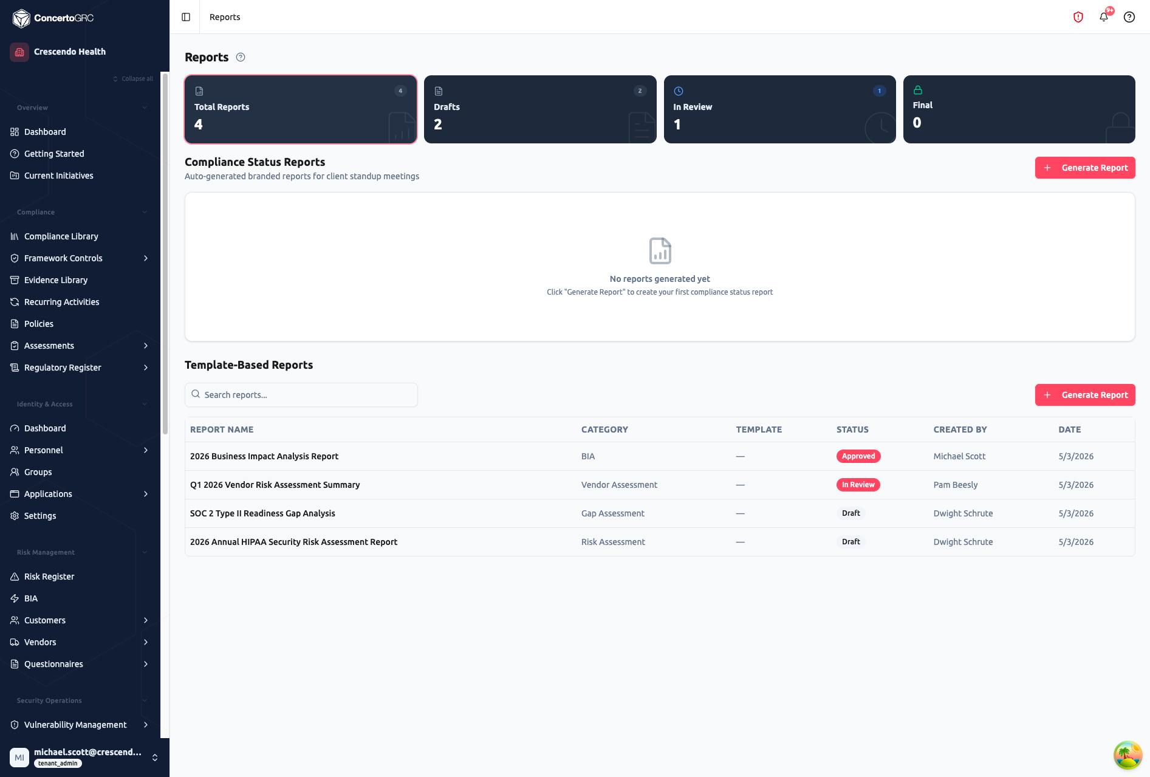The image size is (1150, 777).
Task: Click the Identity & Access Dashboard gauge icon
Action: coord(15,428)
